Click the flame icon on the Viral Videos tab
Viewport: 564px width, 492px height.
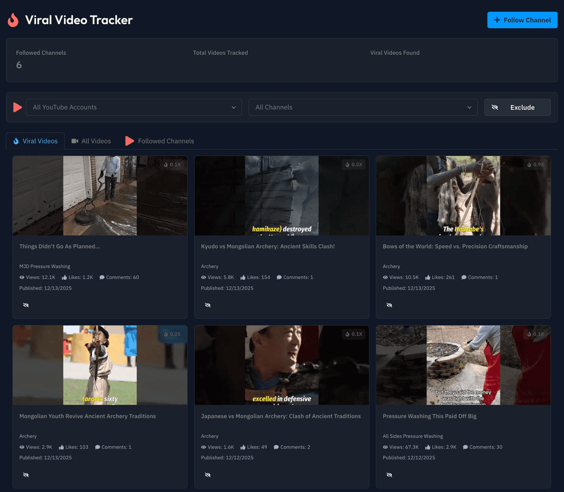[x=16, y=141]
